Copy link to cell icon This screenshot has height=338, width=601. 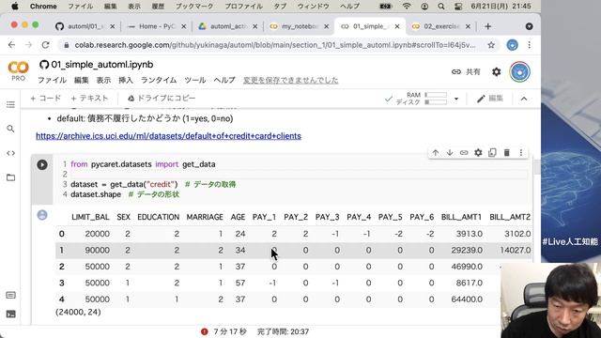point(464,152)
